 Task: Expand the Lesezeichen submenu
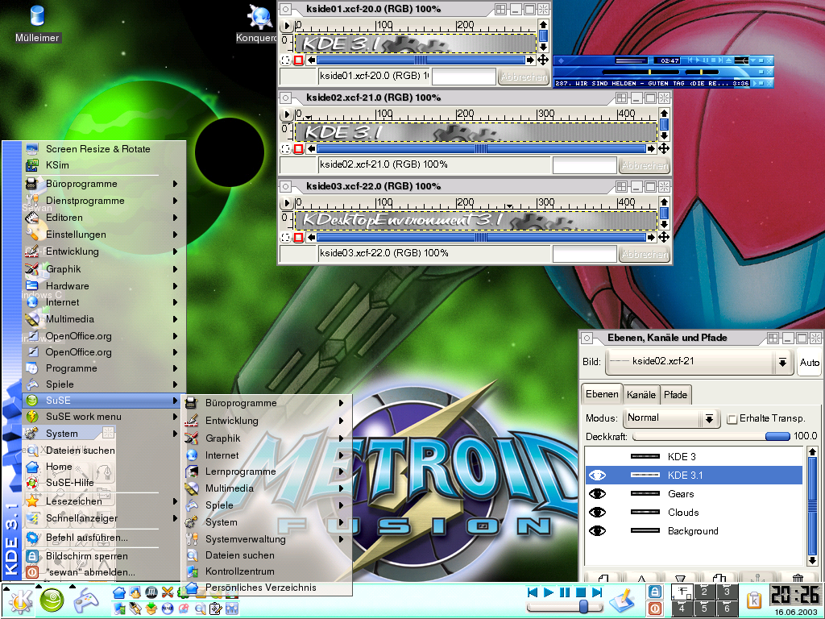(x=100, y=501)
